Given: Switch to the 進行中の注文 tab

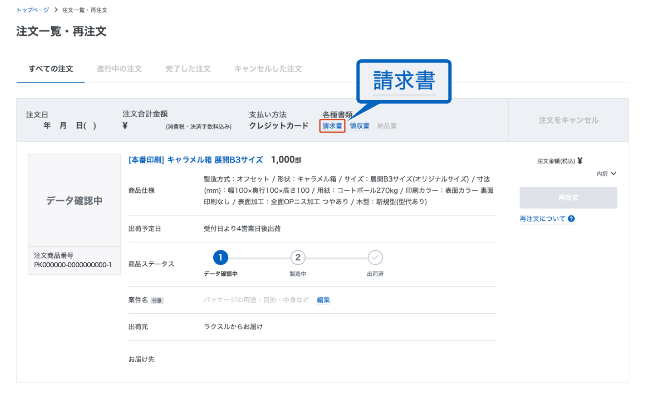Looking at the screenshot, I should (119, 69).
